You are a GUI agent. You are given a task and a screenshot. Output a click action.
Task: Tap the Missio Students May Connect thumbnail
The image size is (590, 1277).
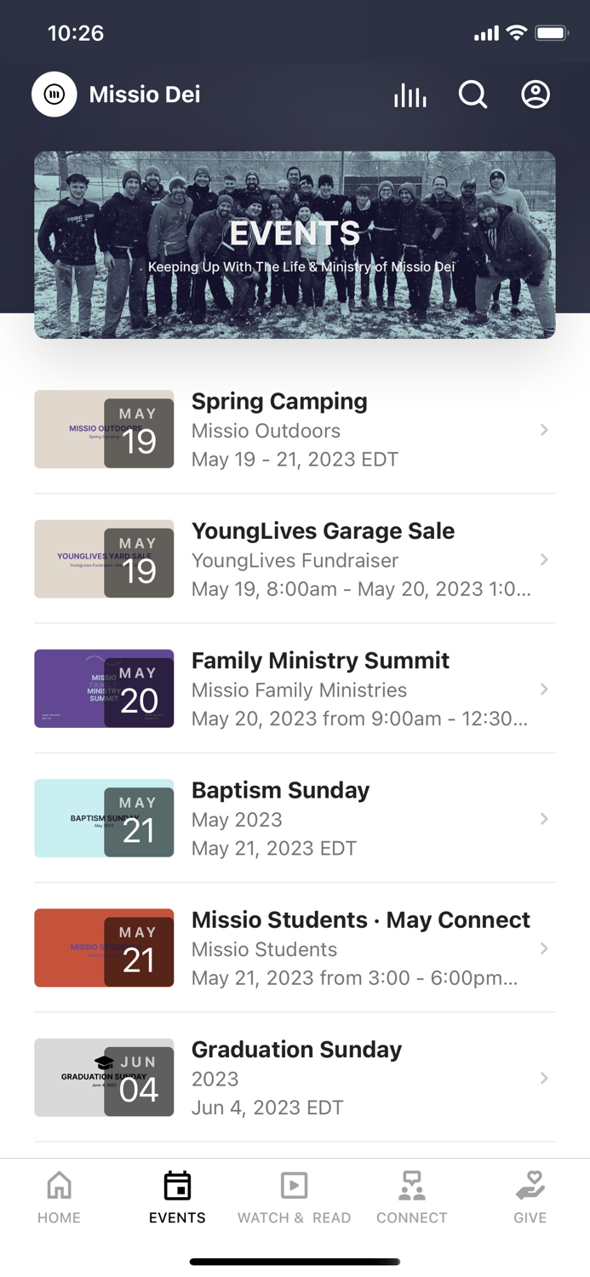104,948
